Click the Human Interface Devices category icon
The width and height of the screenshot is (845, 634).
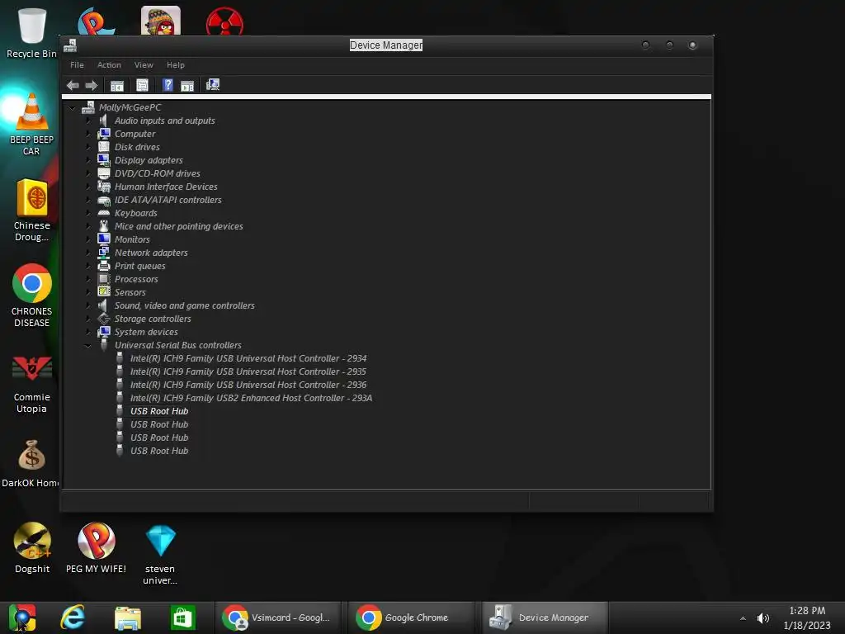tap(104, 187)
